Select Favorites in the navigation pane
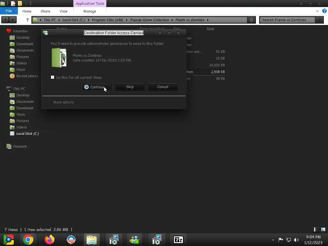Screen dimensions: 328x246 click(x=20, y=31)
